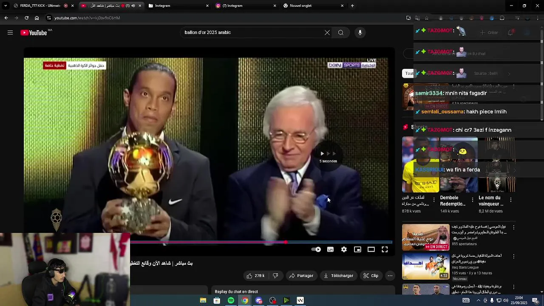Open Spotify from the taskbar
Screen dimensions: 544x306
point(231,300)
